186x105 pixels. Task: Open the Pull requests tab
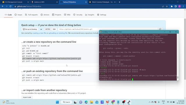point(31,15)
